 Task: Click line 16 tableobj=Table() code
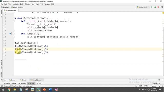coord(26,43)
